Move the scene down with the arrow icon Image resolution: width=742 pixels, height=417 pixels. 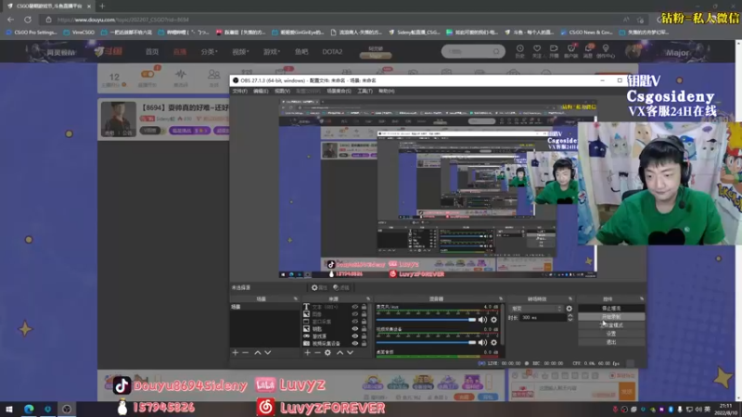(268, 353)
